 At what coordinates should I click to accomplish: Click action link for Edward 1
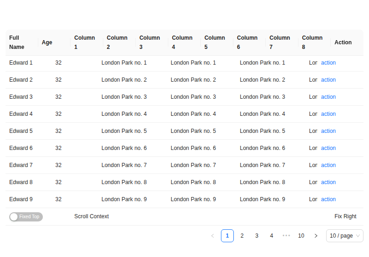coord(328,63)
